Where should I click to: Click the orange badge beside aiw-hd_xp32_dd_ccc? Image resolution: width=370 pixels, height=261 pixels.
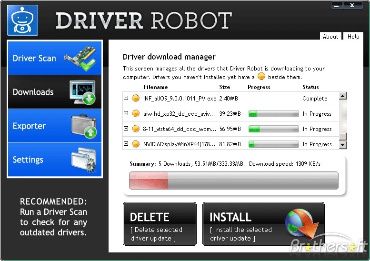pyautogui.click(x=135, y=113)
